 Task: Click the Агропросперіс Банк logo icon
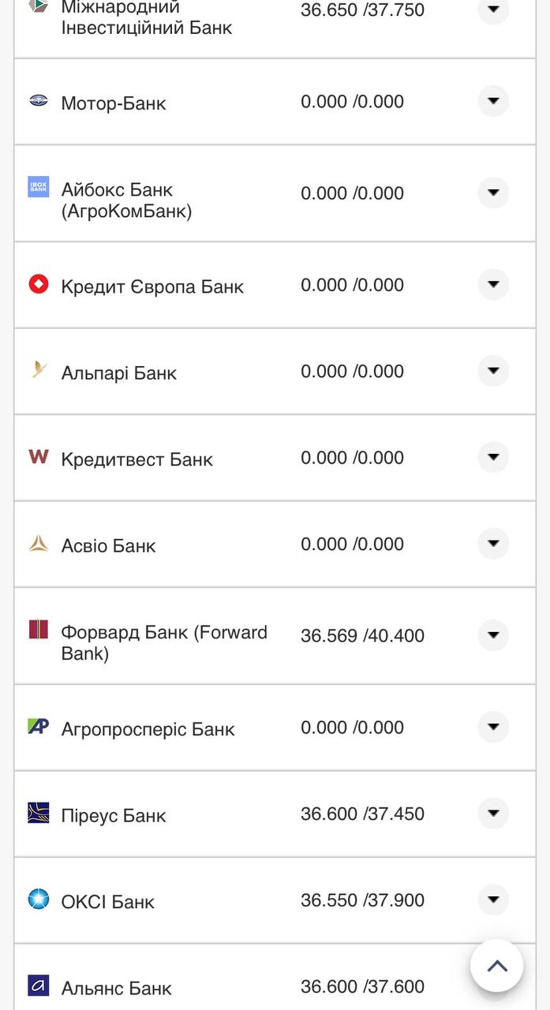(x=39, y=726)
